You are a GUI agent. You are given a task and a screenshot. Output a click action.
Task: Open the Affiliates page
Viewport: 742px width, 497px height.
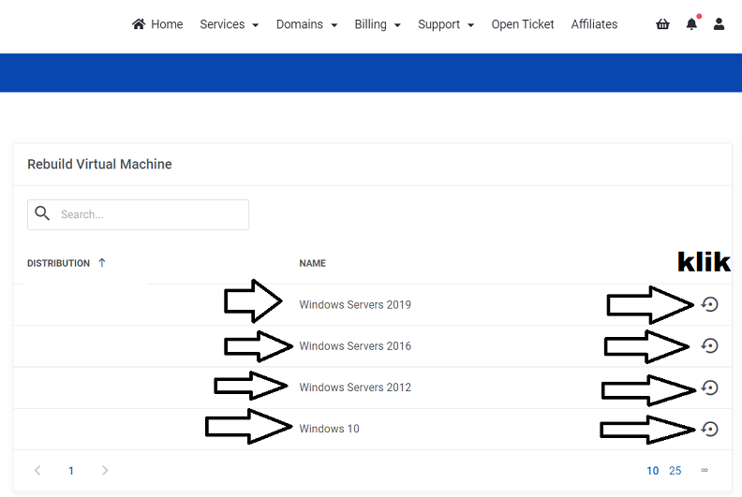(x=594, y=24)
